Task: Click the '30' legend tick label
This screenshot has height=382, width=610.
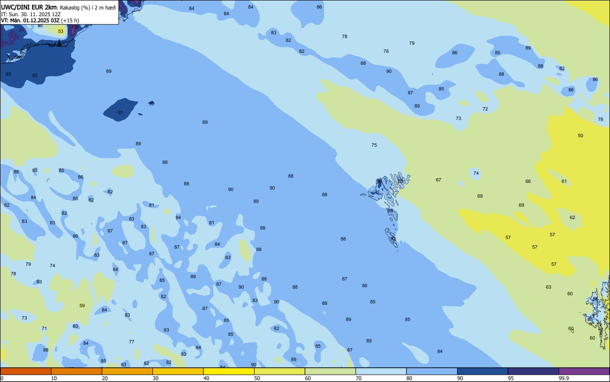Action: click(155, 378)
